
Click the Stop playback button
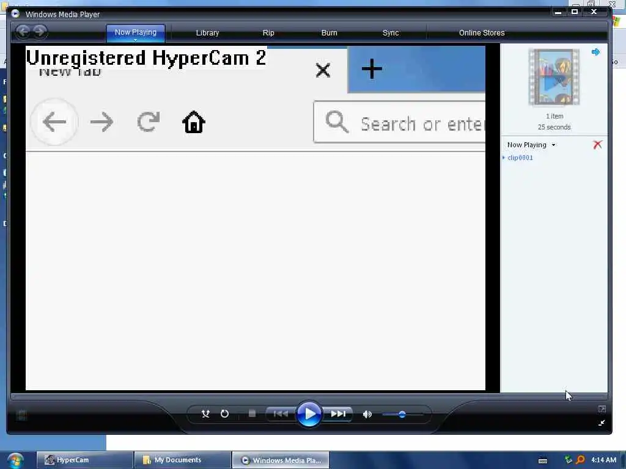(x=252, y=413)
